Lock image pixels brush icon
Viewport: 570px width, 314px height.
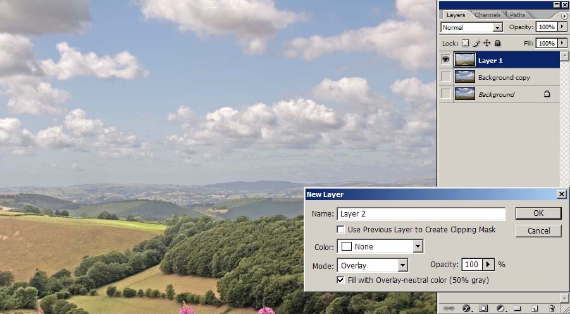tap(476, 43)
